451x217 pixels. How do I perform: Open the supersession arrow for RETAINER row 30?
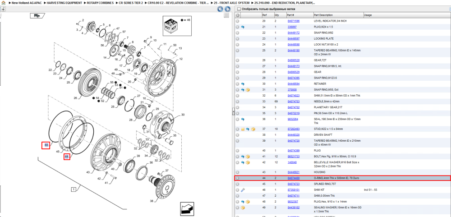[243, 84]
